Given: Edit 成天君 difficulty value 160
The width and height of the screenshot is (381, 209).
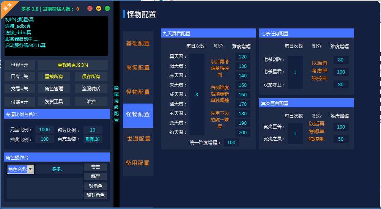Looking at the screenshot, I should pyautogui.click(x=243, y=95).
